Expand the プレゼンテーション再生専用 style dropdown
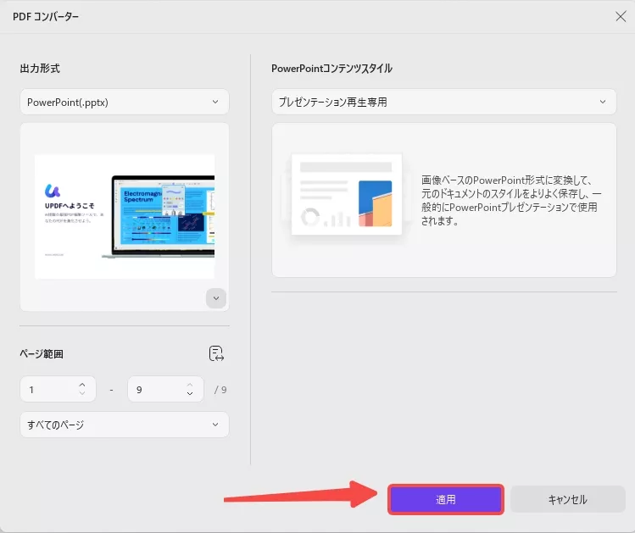Screen dimensions: 635x533 click(x=444, y=102)
